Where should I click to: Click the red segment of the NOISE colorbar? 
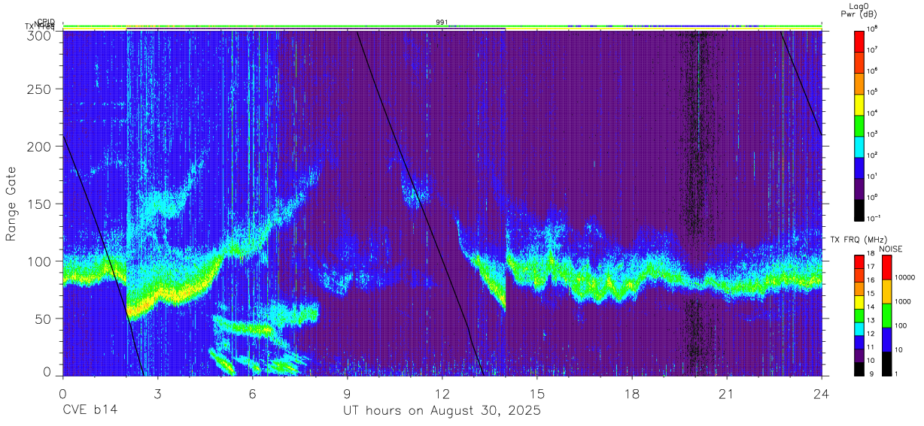click(885, 267)
